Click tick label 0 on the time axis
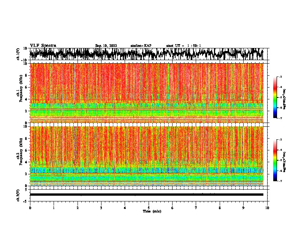 [30, 208]
